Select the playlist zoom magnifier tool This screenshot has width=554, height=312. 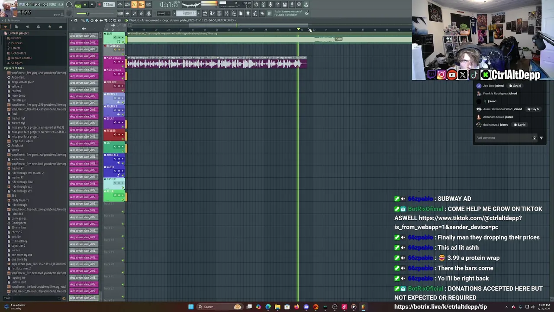[x=115, y=20]
